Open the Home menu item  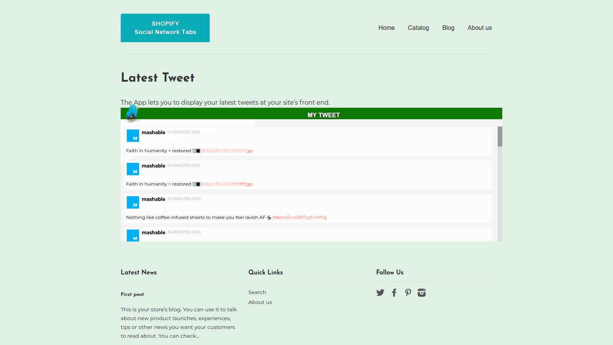point(386,28)
